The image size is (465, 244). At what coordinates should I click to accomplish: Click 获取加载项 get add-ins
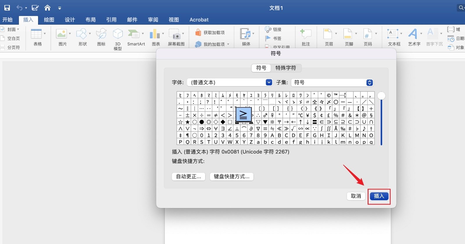pos(210,32)
